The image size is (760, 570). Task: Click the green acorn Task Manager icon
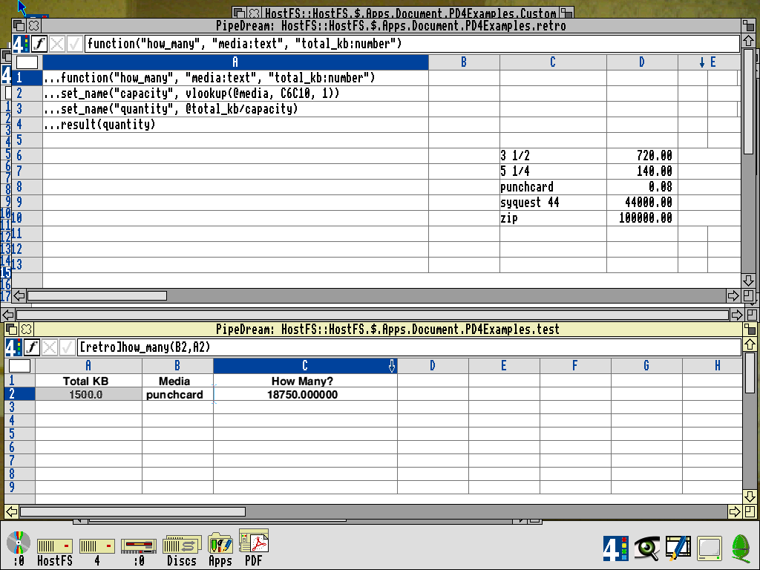tap(741, 548)
